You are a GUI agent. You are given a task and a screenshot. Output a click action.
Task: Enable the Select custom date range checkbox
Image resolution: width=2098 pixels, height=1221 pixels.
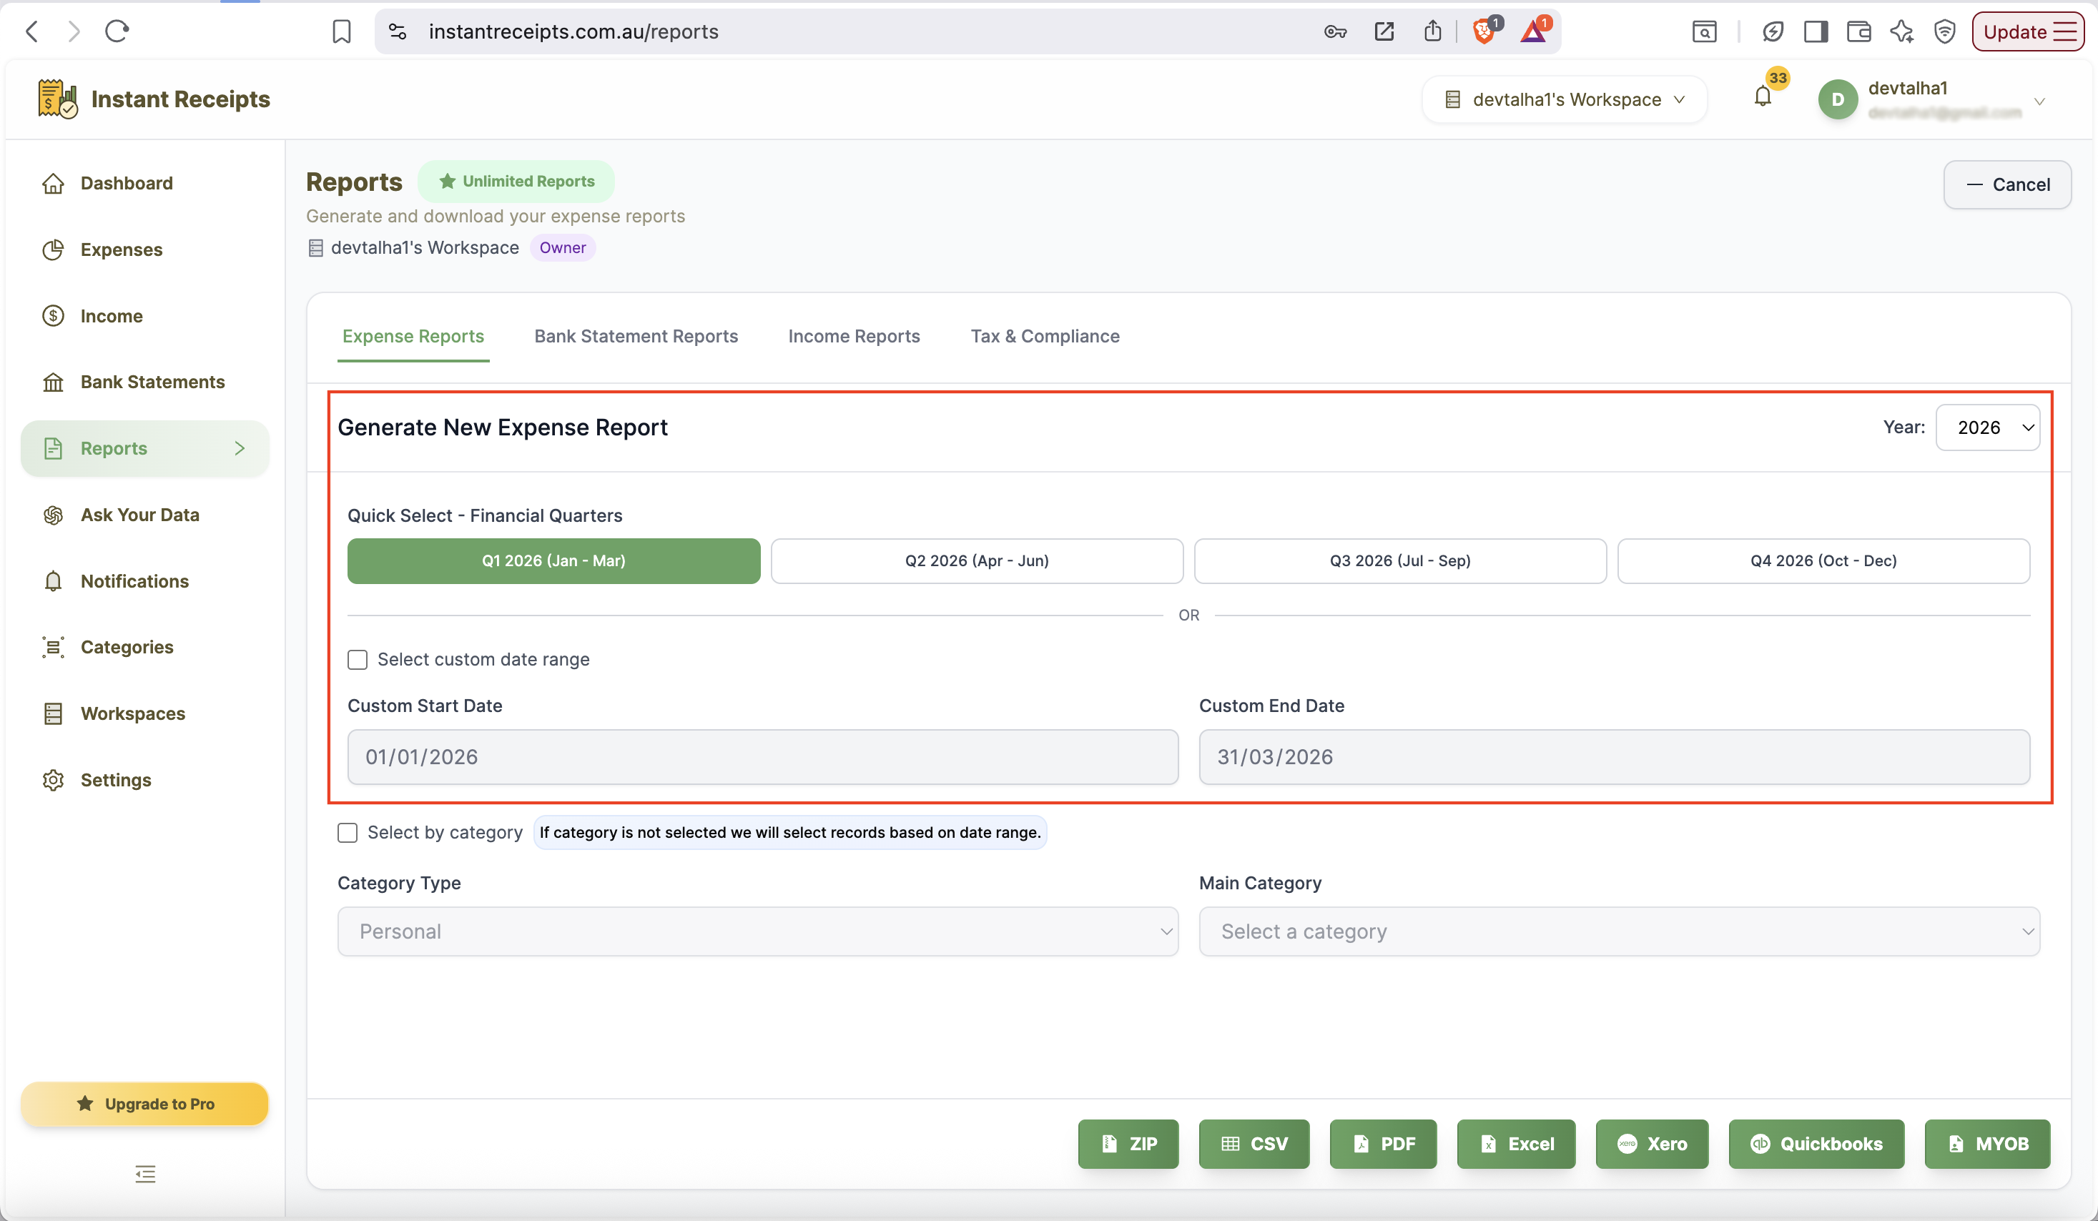tap(357, 660)
